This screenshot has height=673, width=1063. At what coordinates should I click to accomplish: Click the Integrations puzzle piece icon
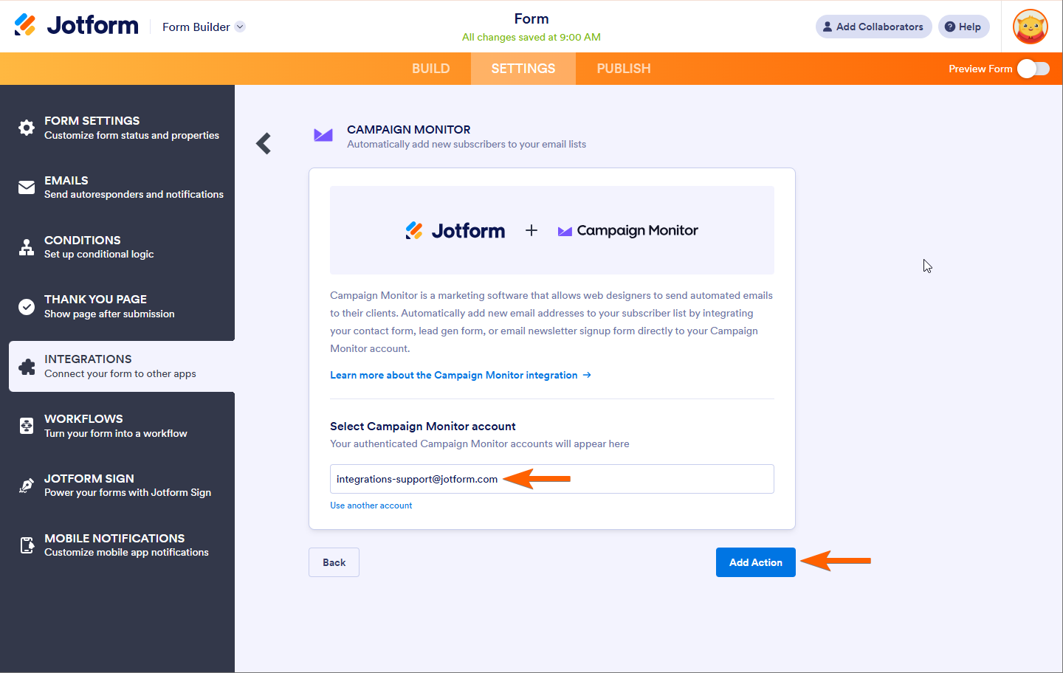click(27, 367)
